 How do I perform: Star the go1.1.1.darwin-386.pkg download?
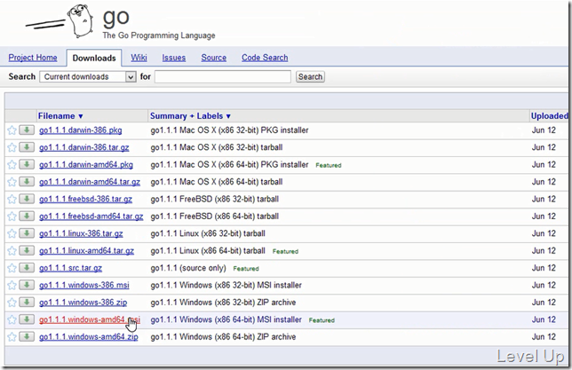(x=12, y=130)
